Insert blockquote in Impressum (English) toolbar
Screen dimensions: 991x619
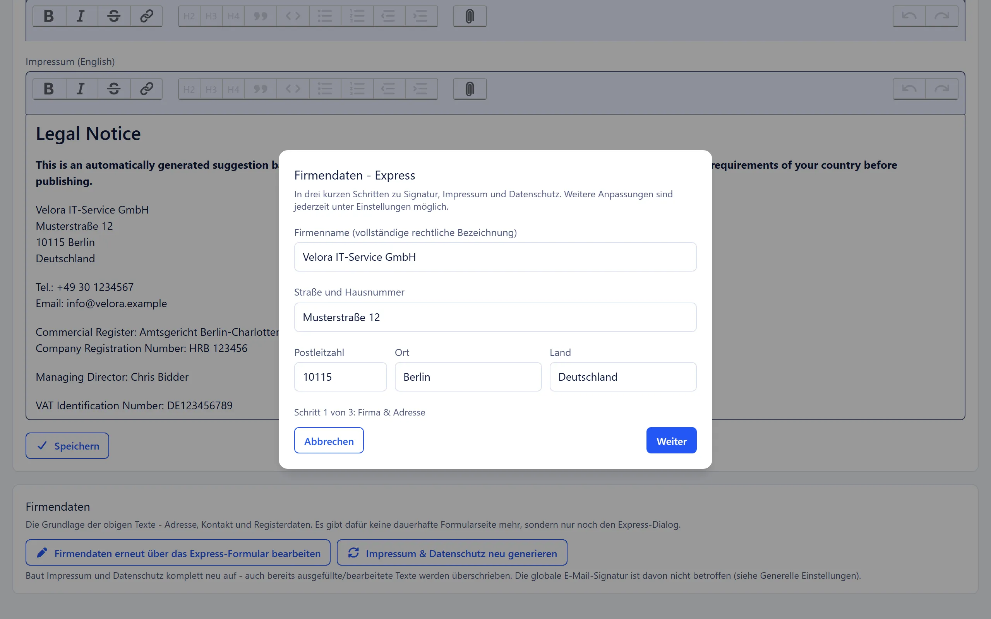[261, 89]
